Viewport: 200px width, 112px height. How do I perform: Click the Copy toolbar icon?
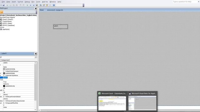11,5
